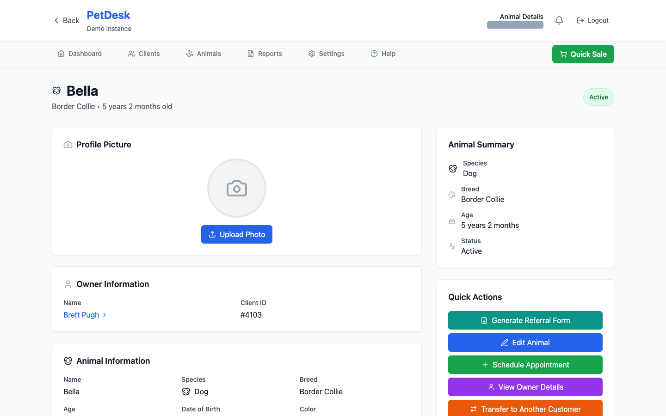Click the 'Demo Instance' subtitle

(109, 29)
